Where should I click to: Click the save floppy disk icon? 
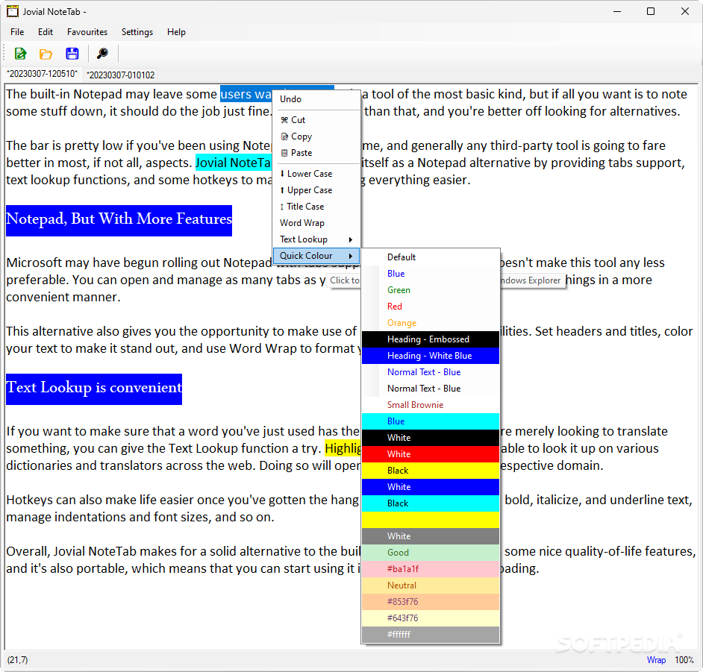(x=72, y=54)
